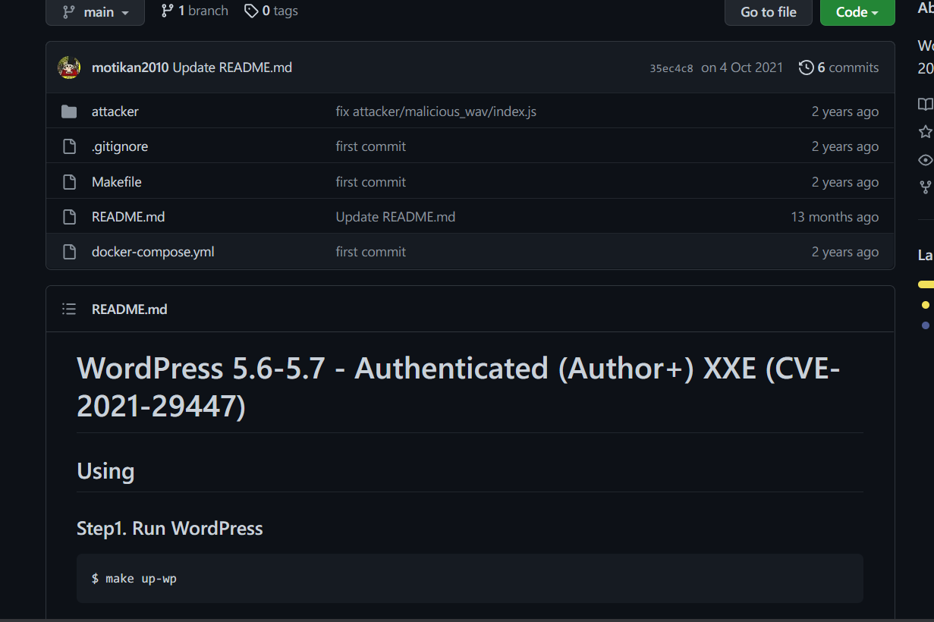Viewport: 934px width, 622px height.
Task: Click the commits history clock icon
Action: click(806, 68)
